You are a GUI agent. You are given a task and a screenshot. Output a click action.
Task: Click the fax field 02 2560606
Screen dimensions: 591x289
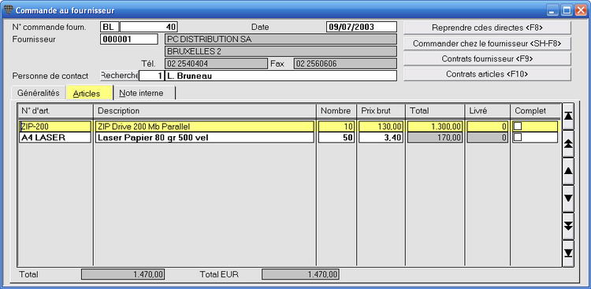click(x=345, y=64)
